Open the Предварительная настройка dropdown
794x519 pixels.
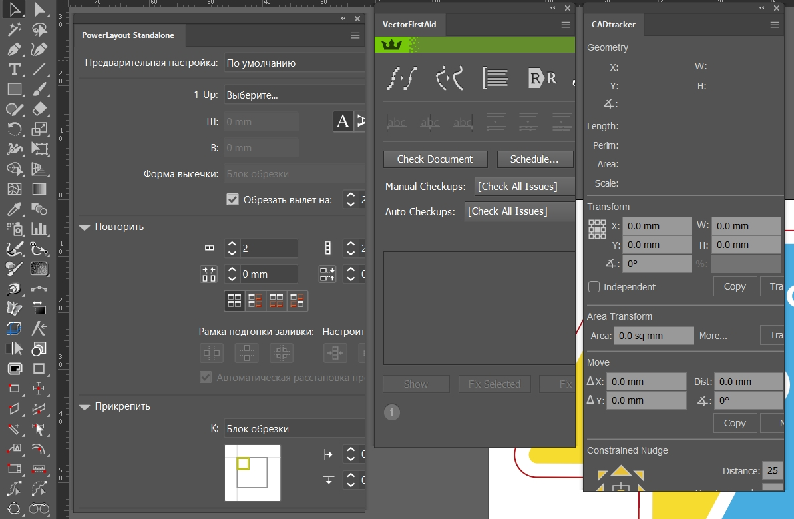coord(294,63)
